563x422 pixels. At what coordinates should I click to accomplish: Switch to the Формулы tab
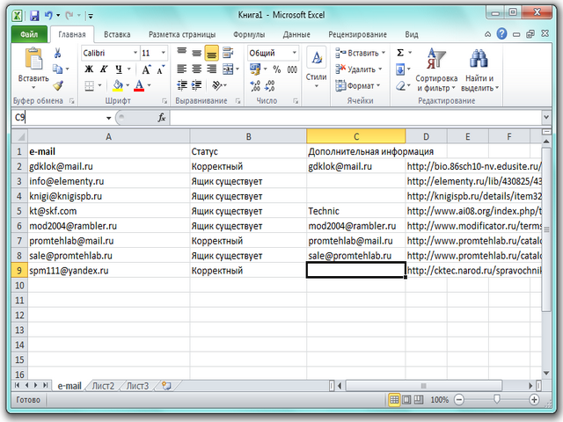249,35
